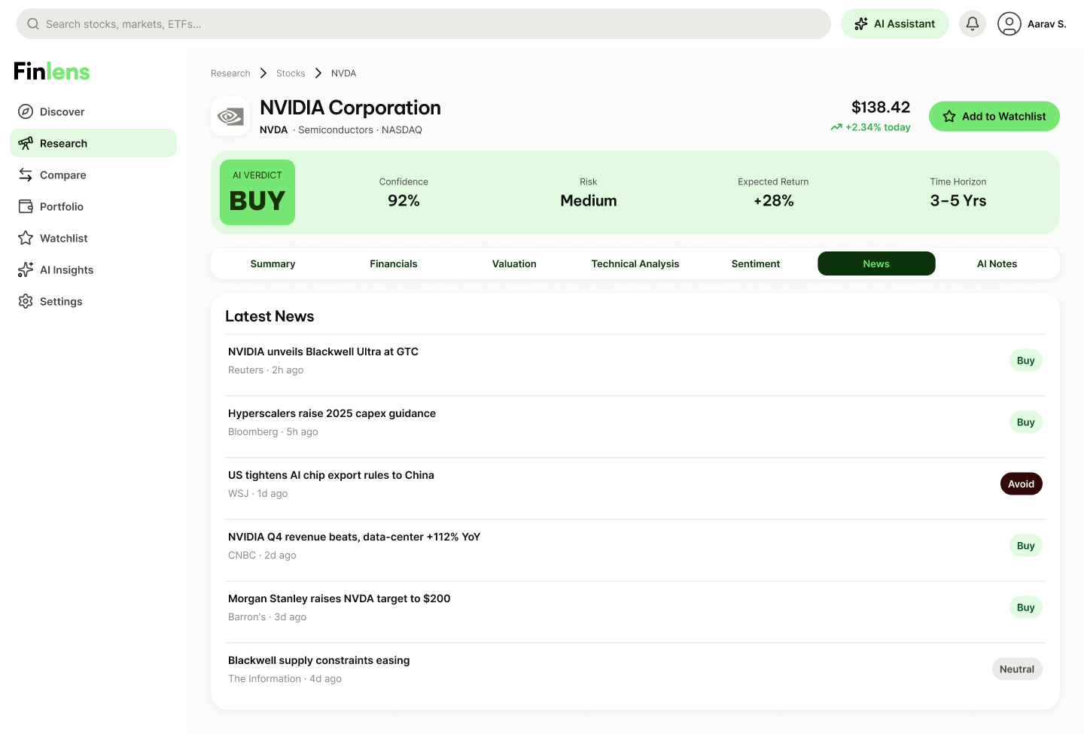Screen dimensions: 1084x734
Task: Click the Add to Watchlist button
Action: (994, 117)
